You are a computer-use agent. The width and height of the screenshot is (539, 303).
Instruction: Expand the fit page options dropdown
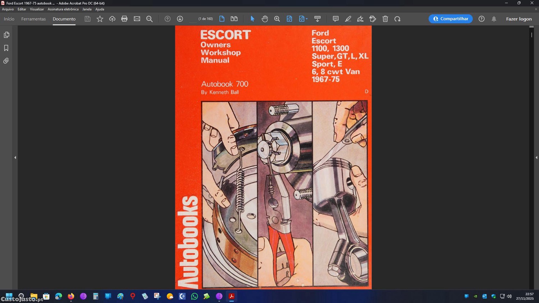307,19
